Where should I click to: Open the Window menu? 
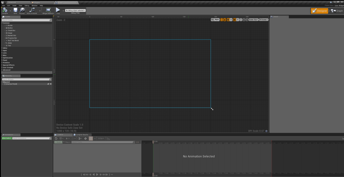35,5
